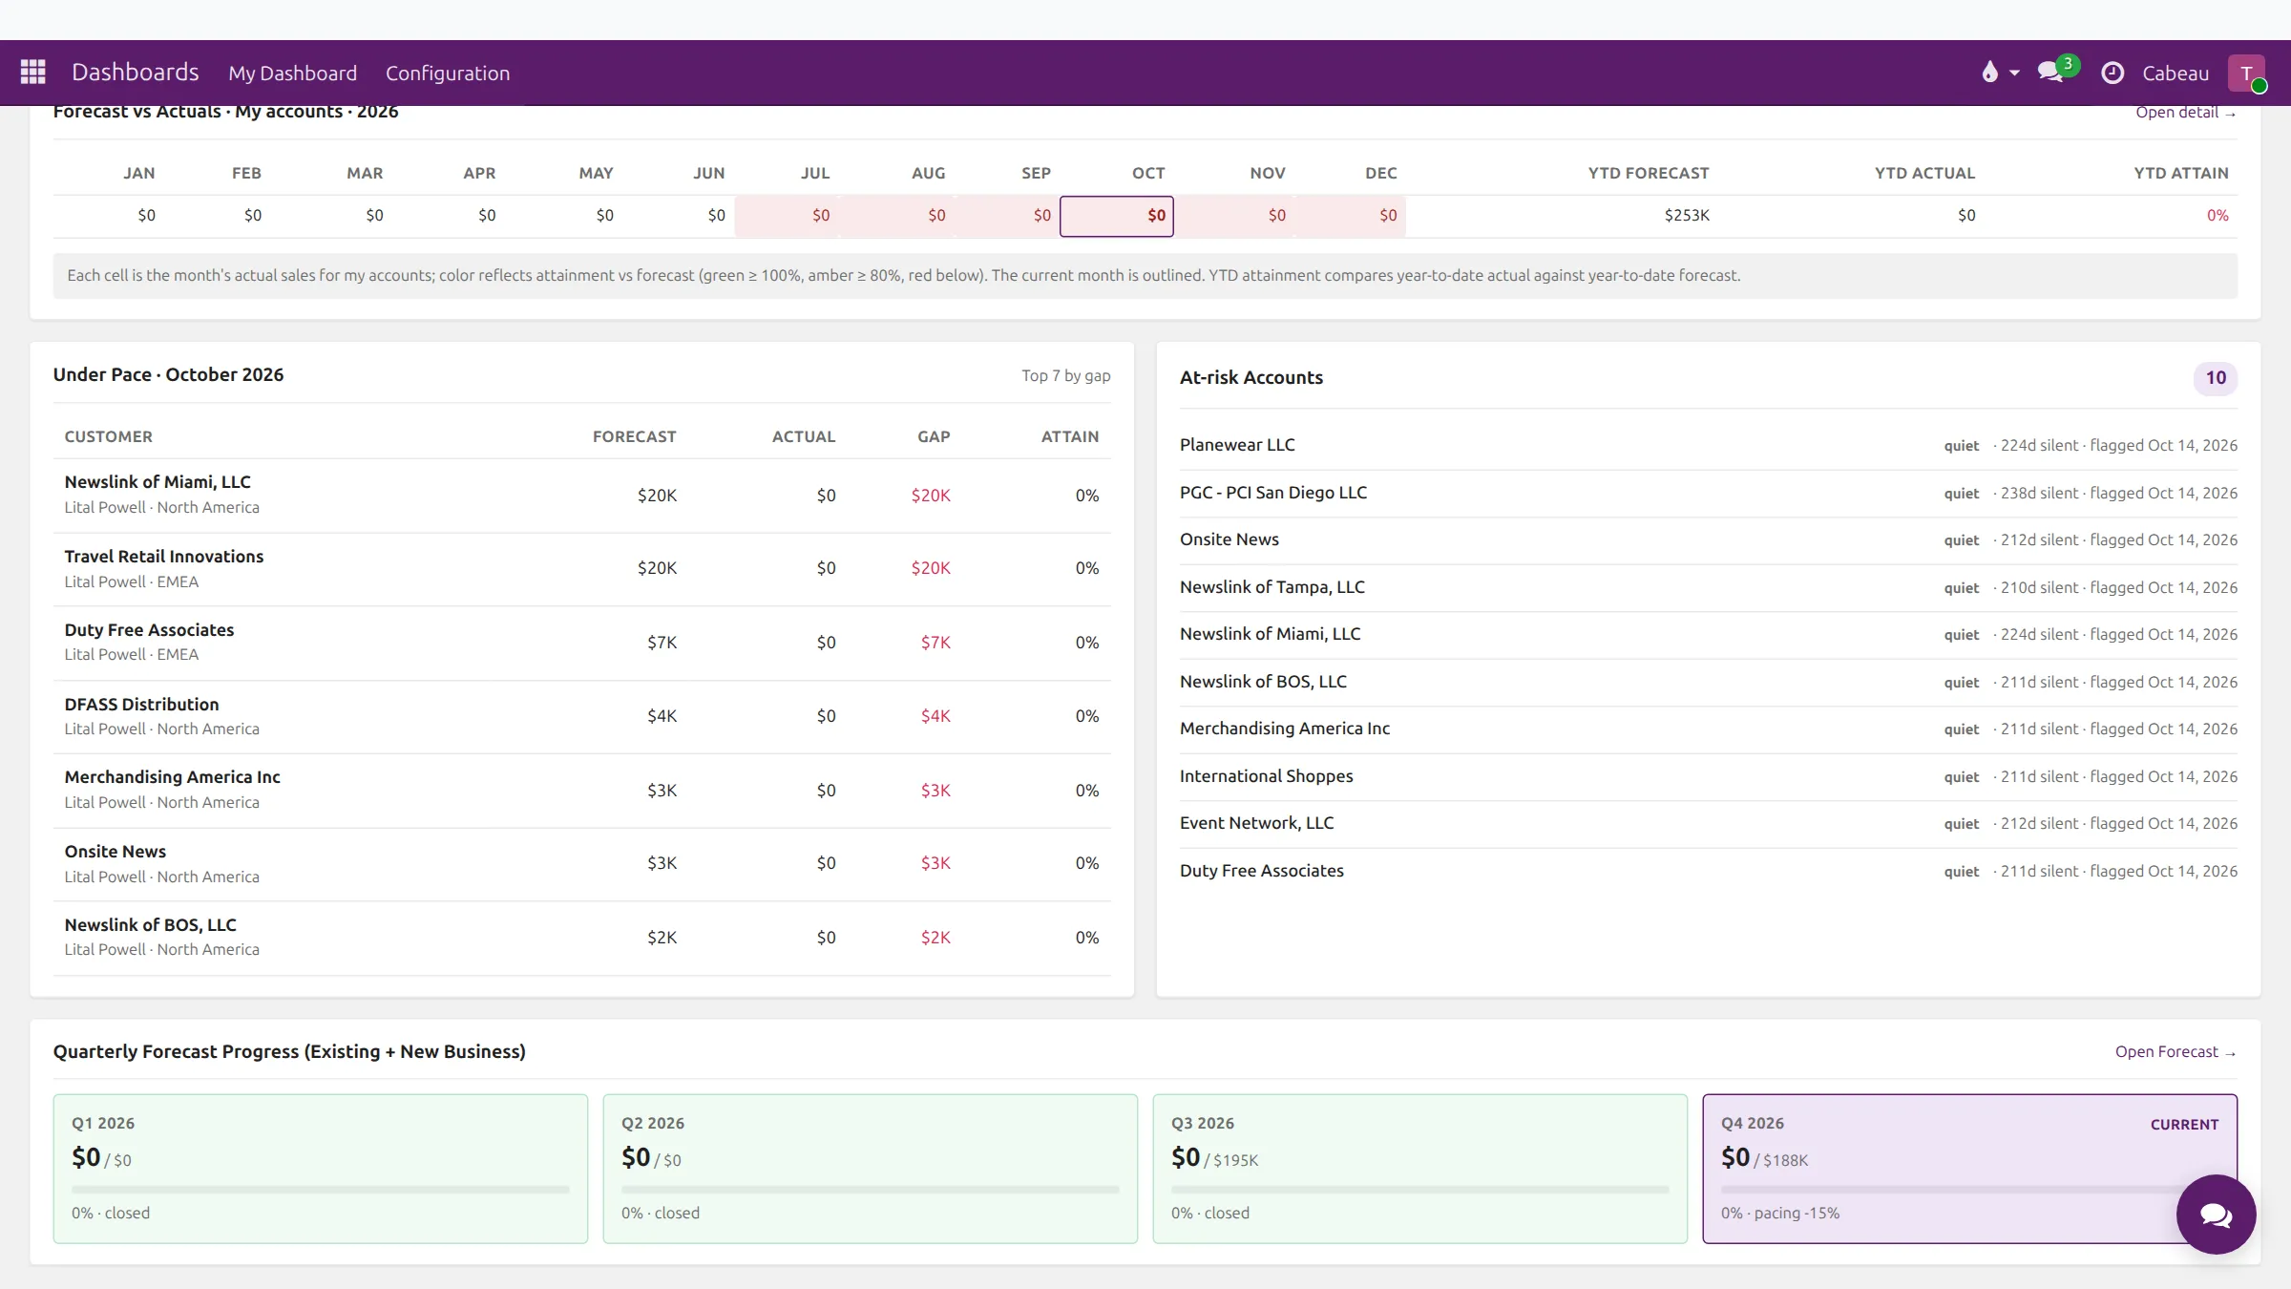This screenshot has width=2291, height=1289.
Task: Open the conversations chat bubble icon
Action: pyautogui.click(x=2050, y=73)
